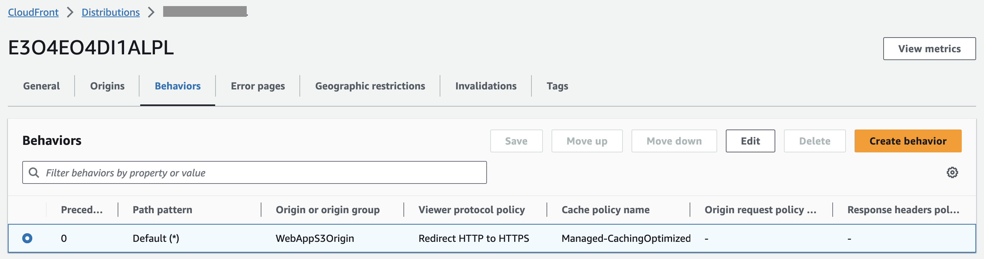Select the Behaviors tab
This screenshot has height=259, width=984.
178,86
